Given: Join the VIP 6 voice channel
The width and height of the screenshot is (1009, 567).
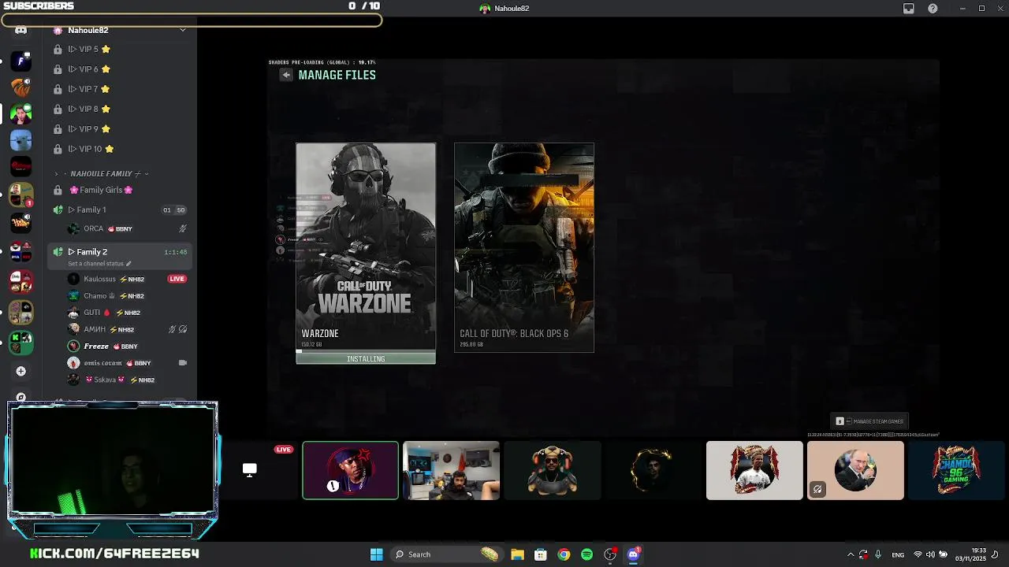Looking at the screenshot, I should pos(120,69).
